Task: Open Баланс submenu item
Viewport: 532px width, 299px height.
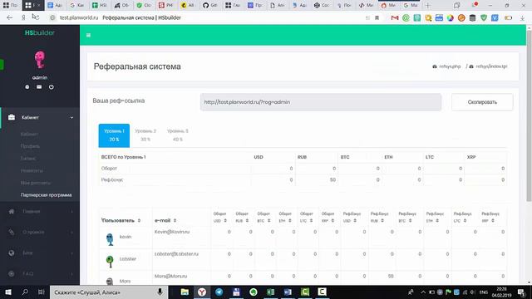Action: click(x=28, y=159)
